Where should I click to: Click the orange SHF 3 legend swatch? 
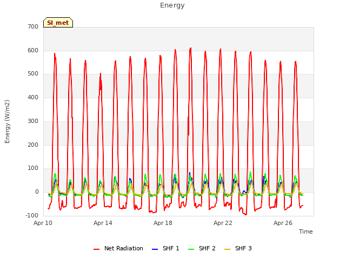click(227, 249)
